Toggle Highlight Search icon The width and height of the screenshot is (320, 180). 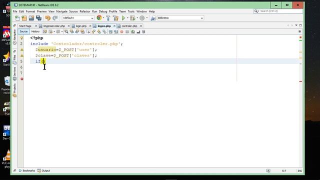click(82, 31)
